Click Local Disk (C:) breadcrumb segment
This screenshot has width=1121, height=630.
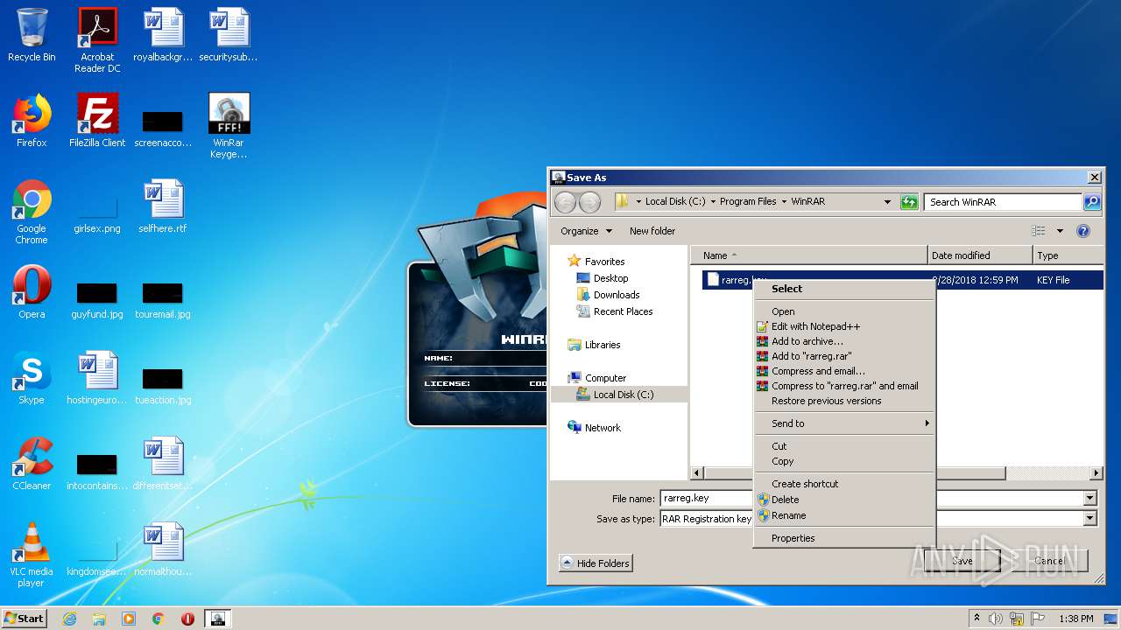(x=675, y=201)
